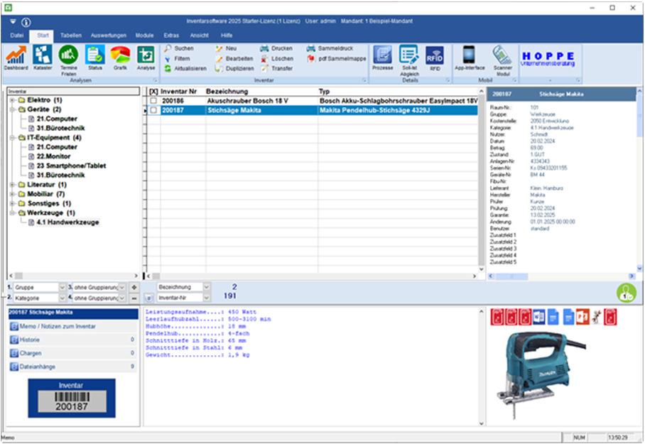Image resolution: width=645 pixels, height=444 pixels.
Task: Click Drucken printer in the ribbon
Action: [x=276, y=48]
